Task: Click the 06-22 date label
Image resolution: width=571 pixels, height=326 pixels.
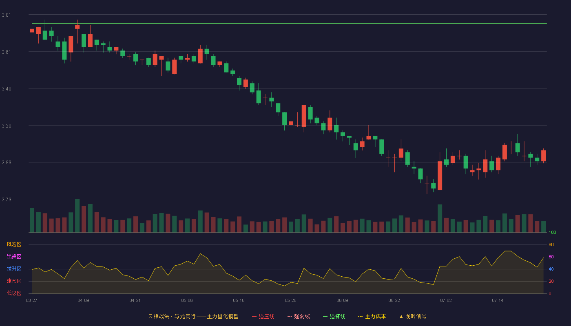Action: pyautogui.click(x=394, y=300)
